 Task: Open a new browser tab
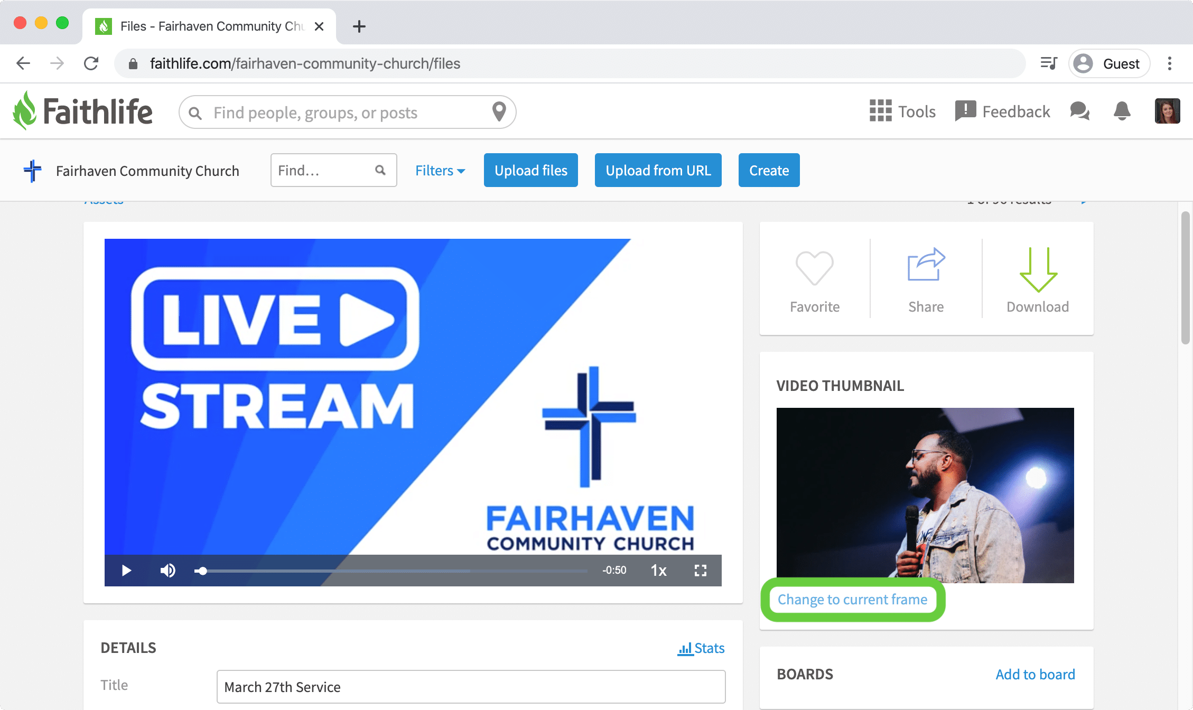pos(359,26)
